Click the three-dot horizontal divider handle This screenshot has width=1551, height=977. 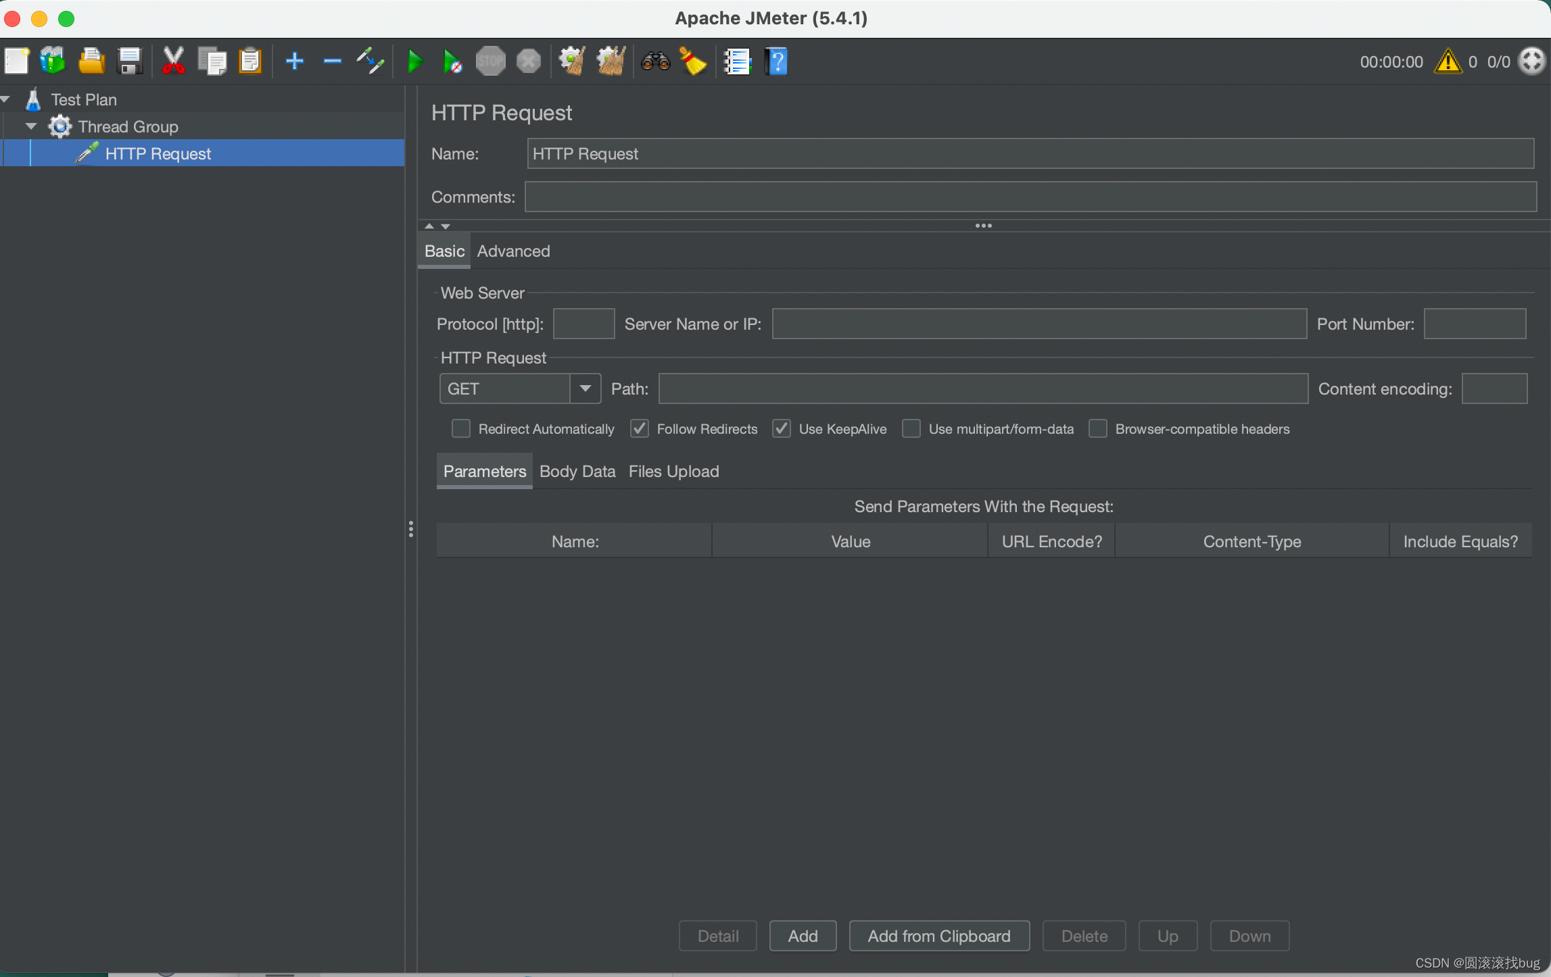984,226
